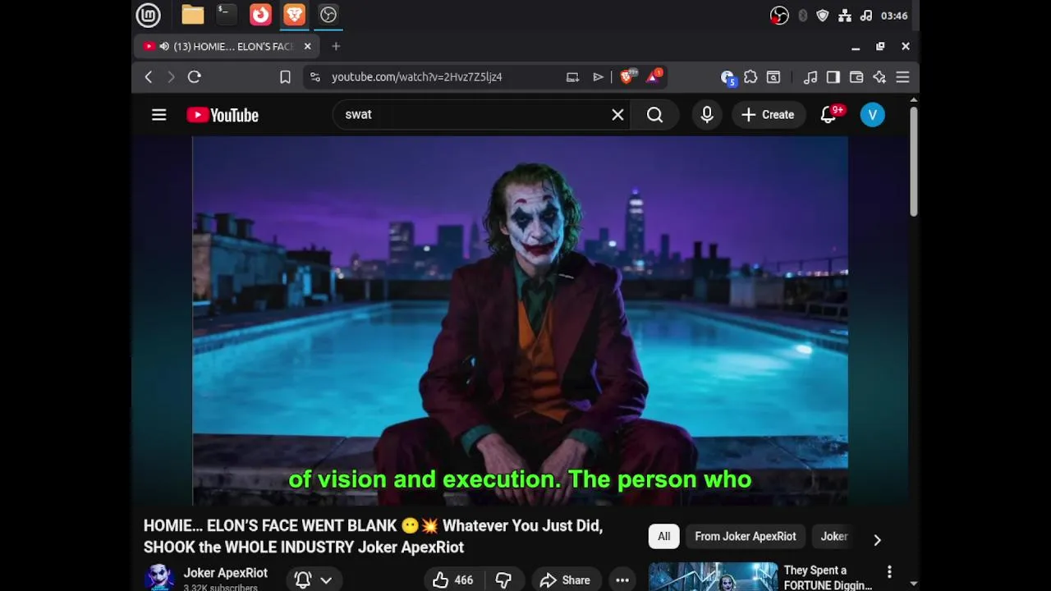Open Brave Wallet
The image size is (1051, 591).
pyautogui.click(x=856, y=77)
